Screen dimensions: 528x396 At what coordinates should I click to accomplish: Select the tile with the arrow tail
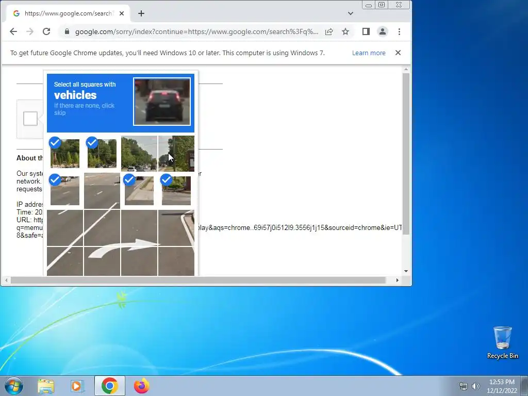pos(102,261)
